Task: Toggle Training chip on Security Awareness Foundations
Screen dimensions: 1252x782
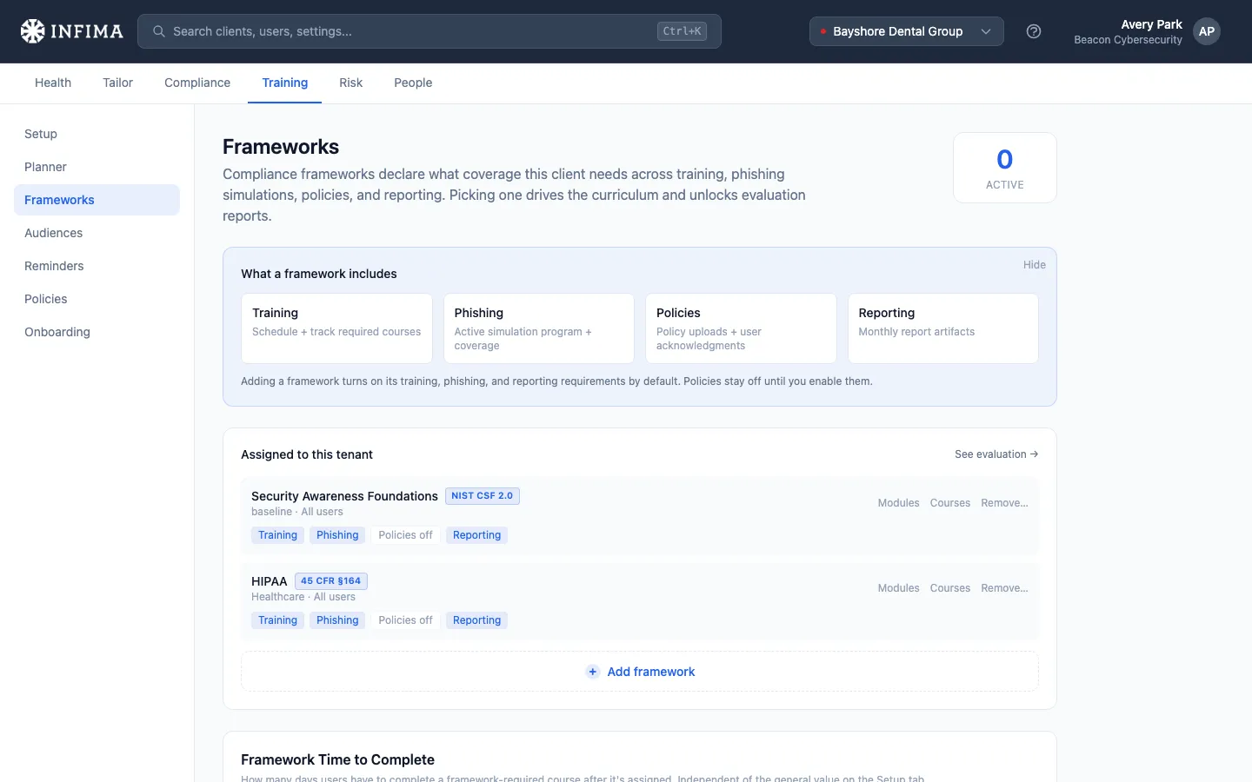Action: (x=277, y=535)
